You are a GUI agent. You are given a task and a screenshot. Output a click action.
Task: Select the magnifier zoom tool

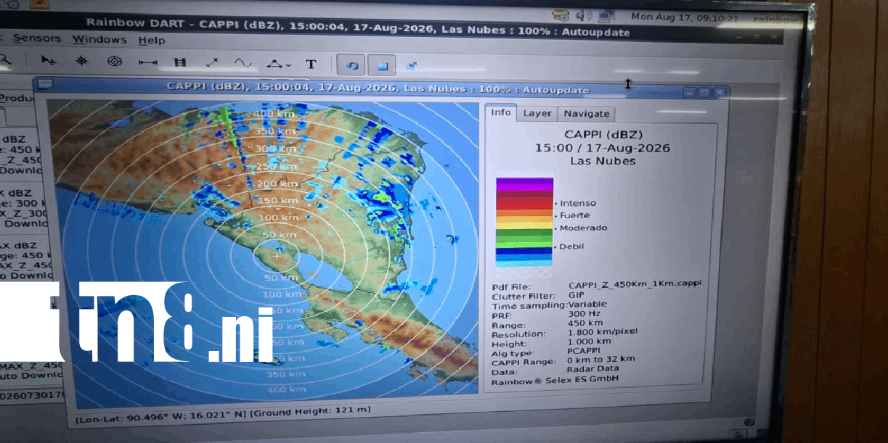pyautogui.click(x=4, y=60)
